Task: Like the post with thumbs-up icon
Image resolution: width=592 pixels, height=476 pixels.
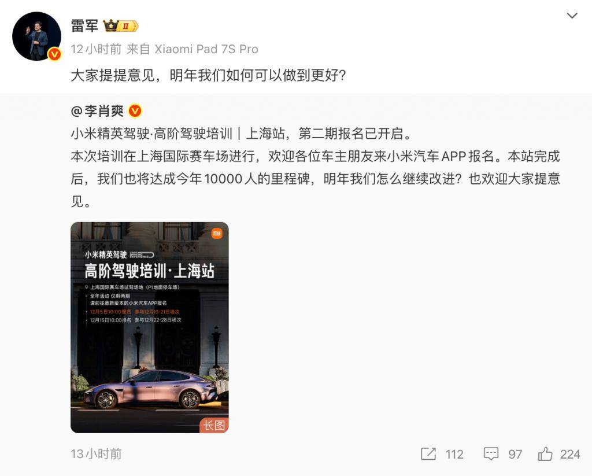Action: tap(545, 453)
